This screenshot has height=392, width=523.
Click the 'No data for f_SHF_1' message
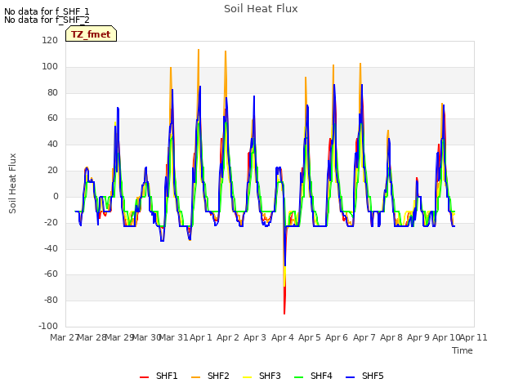click(x=47, y=11)
